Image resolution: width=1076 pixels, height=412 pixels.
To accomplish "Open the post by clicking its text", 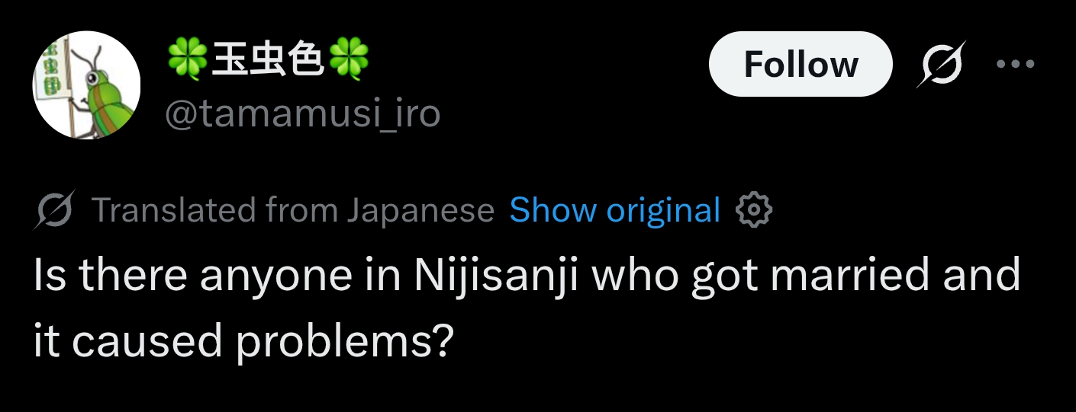I will 527,308.
